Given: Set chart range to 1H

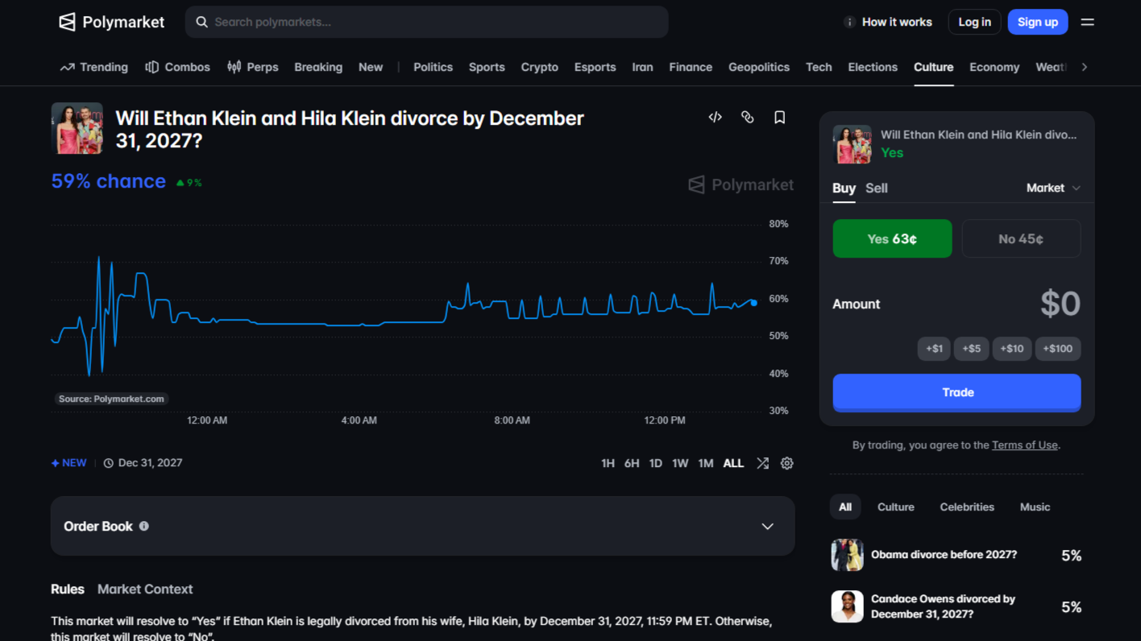Looking at the screenshot, I should click(608, 463).
